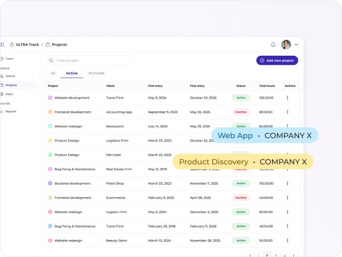
Task: Click Active status badge of Travel Firm website
Action: 241,97
